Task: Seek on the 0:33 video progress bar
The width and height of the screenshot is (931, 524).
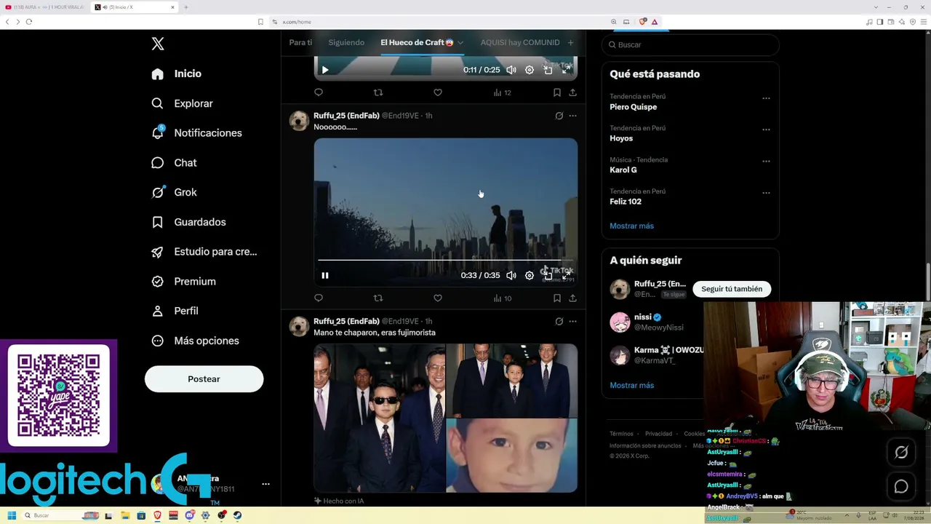Action: (x=446, y=260)
